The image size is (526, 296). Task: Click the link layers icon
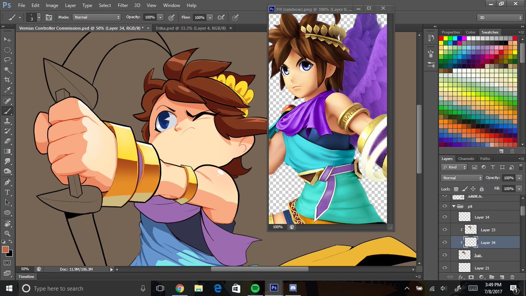449,277
